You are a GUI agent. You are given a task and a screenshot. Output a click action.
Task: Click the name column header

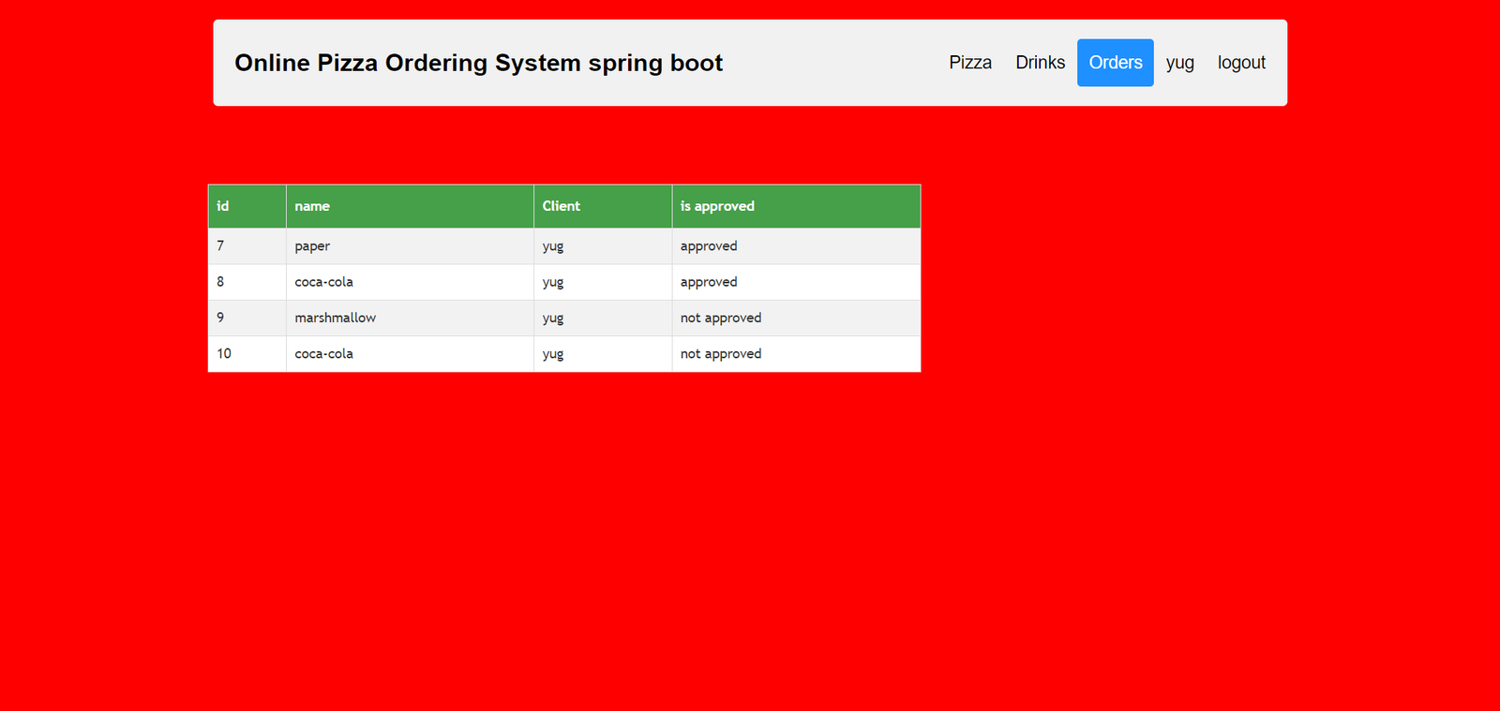pyautogui.click(x=312, y=206)
